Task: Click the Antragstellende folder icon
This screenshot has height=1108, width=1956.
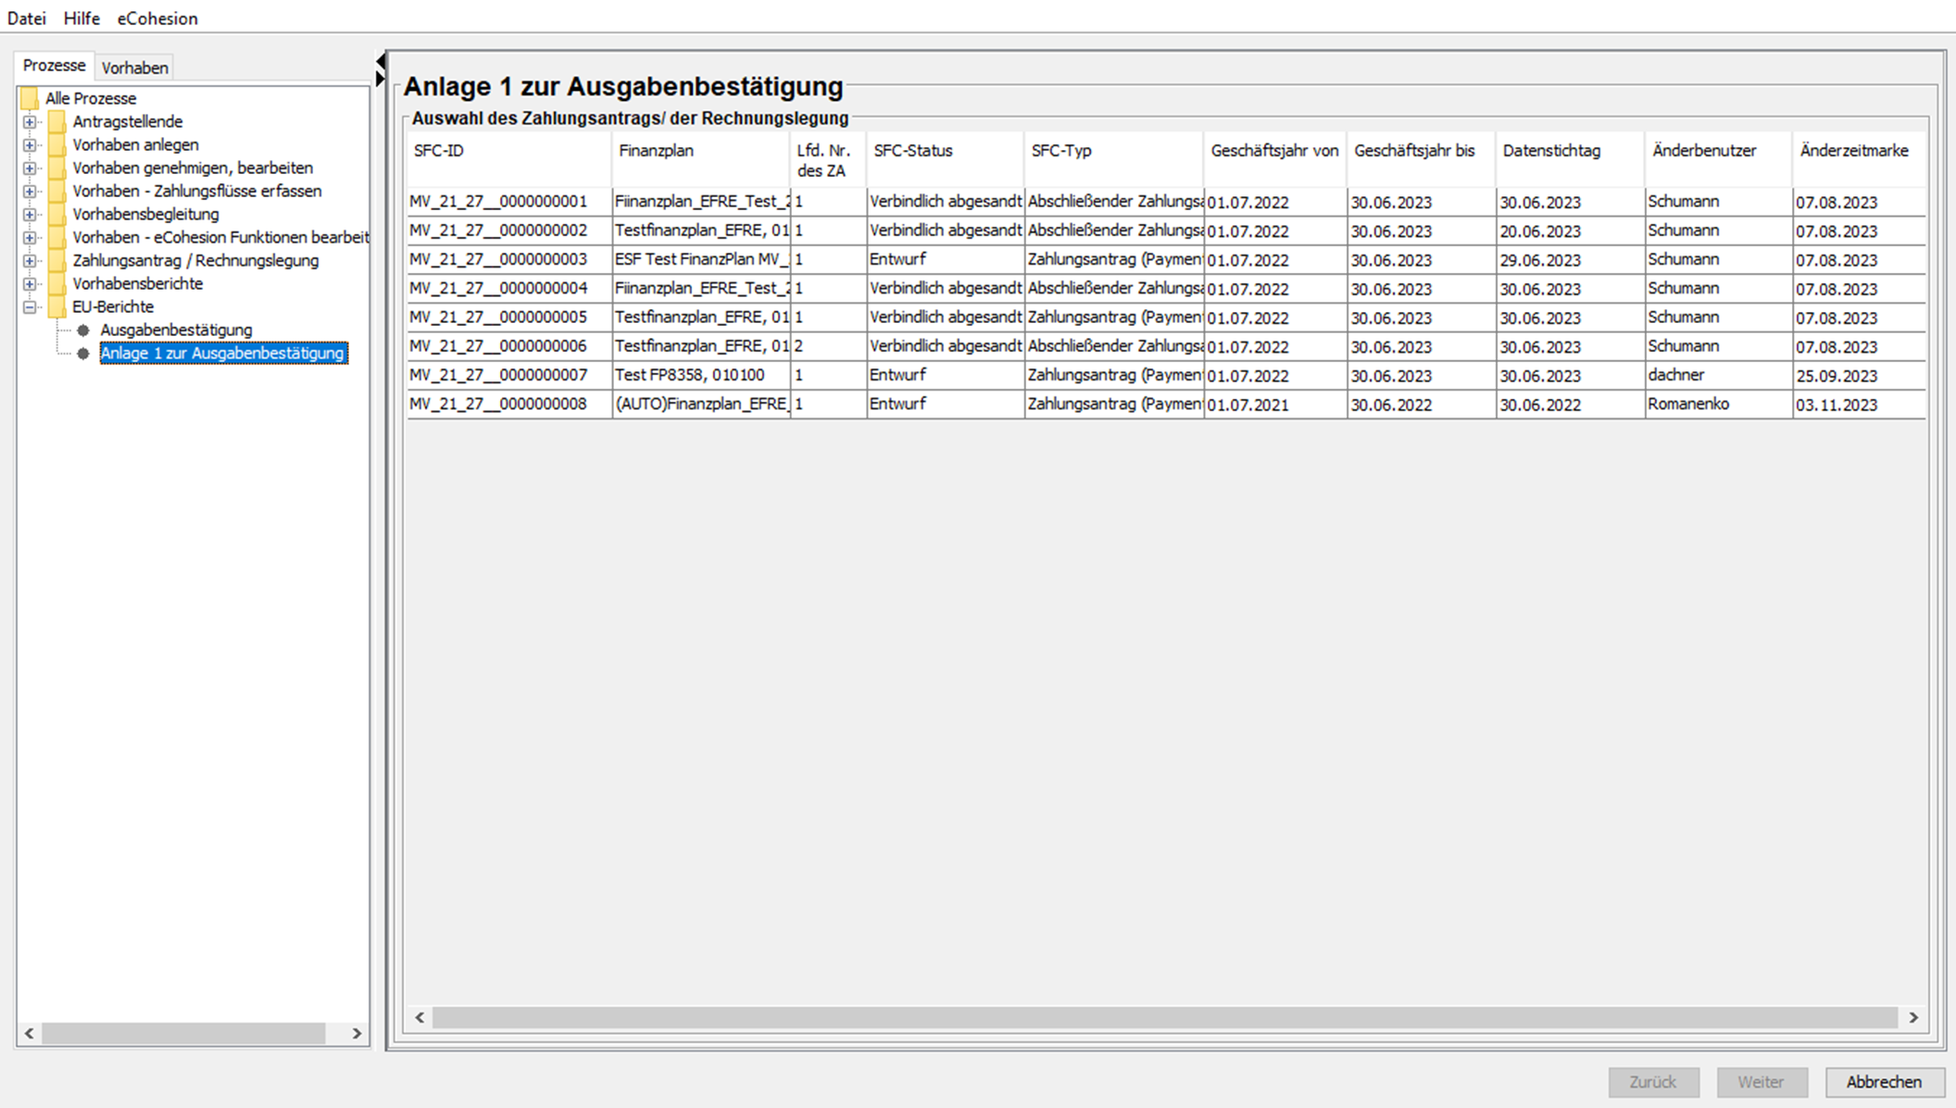Action: click(x=57, y=121)
